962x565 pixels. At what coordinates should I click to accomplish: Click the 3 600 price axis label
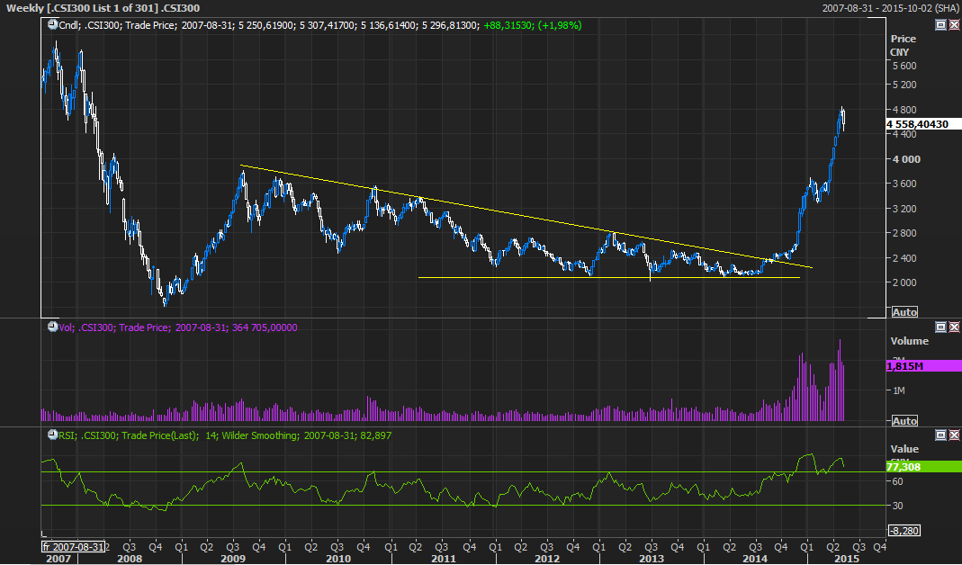pos(904,184)
